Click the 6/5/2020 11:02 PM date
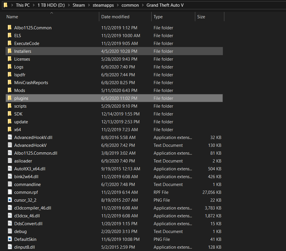286x251 pixels. tap(119, 98)
